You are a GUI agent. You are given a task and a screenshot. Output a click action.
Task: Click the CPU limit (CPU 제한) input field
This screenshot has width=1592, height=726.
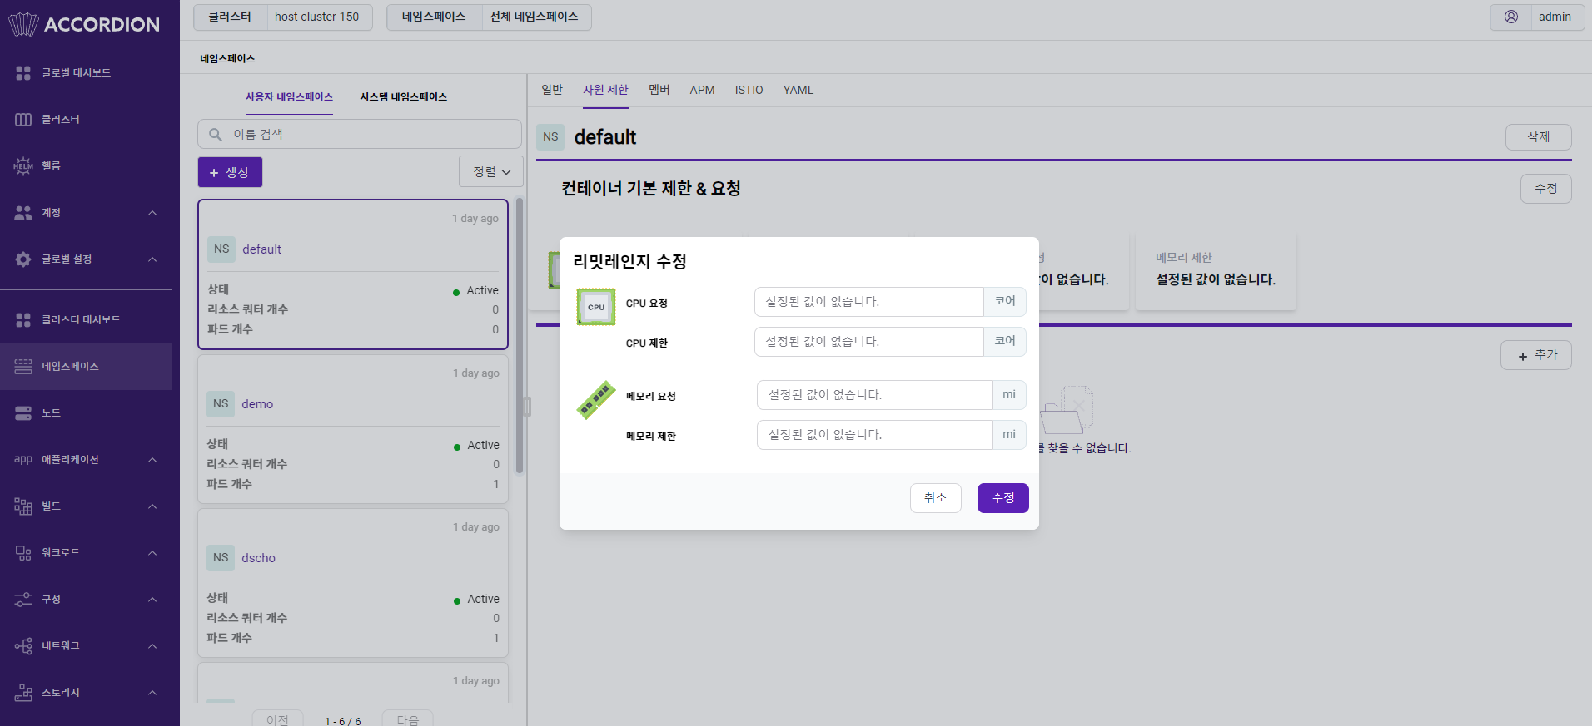tap(869, 342)
